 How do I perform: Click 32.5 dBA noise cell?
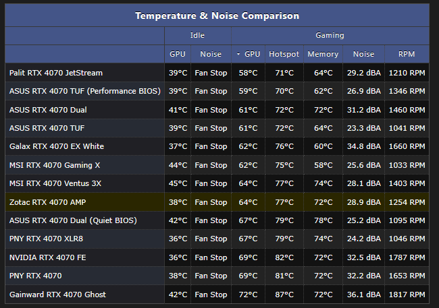coord(364,257)
